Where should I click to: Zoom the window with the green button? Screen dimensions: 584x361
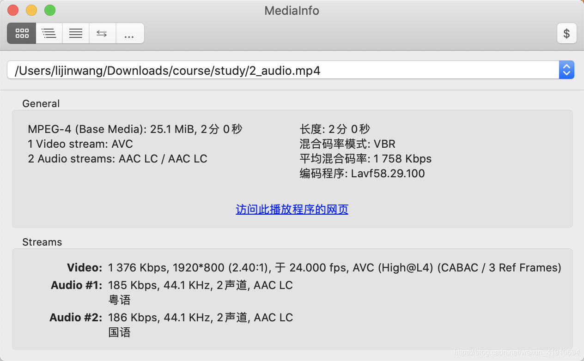[50, 10]
